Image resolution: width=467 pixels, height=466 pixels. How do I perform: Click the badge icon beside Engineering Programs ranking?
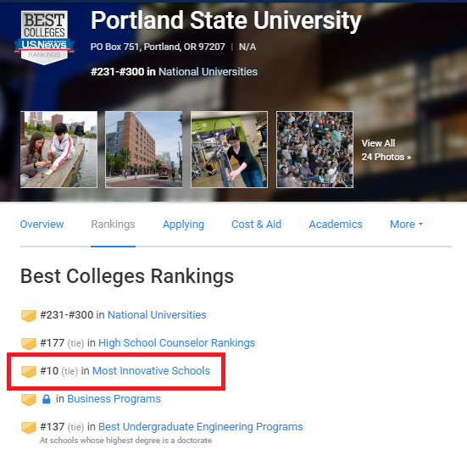pos(29,428)
